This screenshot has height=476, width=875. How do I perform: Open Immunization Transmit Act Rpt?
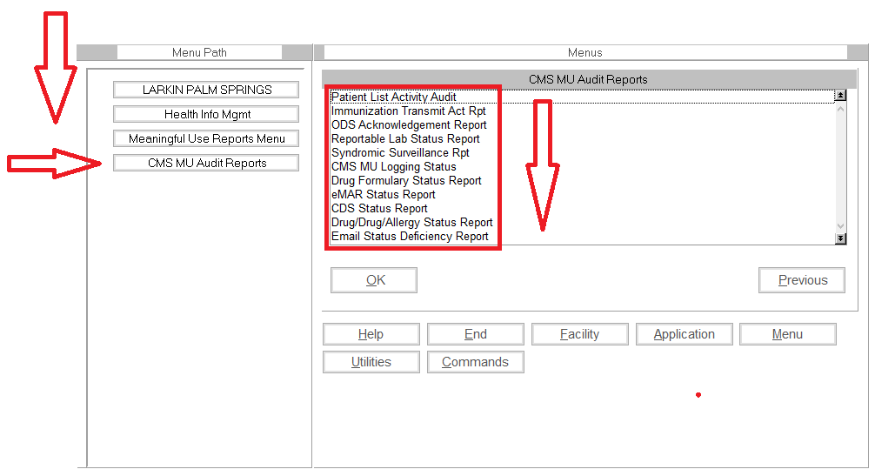[408, 111]
